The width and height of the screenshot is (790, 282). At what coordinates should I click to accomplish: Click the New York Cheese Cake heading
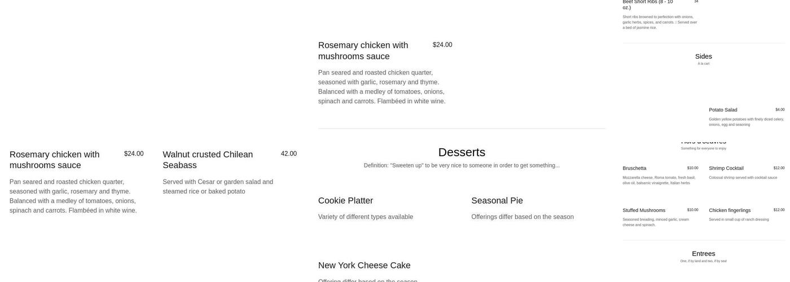click(364, 266)
